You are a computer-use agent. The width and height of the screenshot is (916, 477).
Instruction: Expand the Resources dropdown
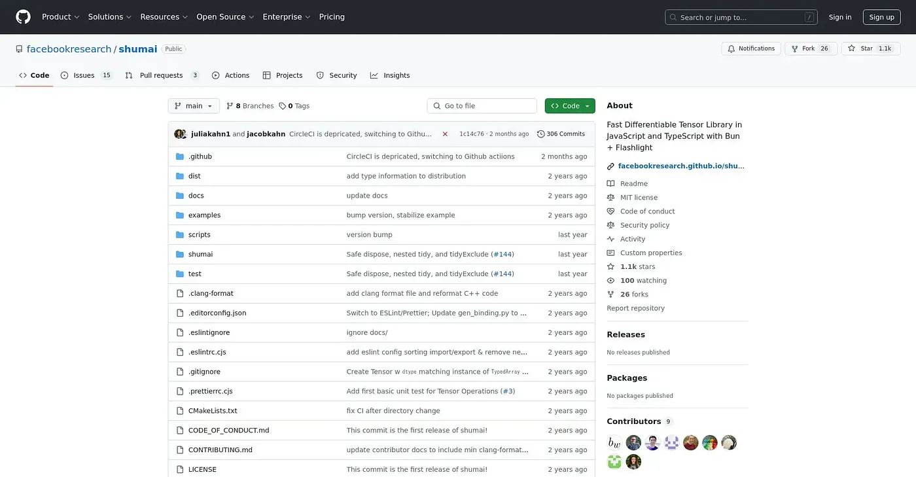164,17
